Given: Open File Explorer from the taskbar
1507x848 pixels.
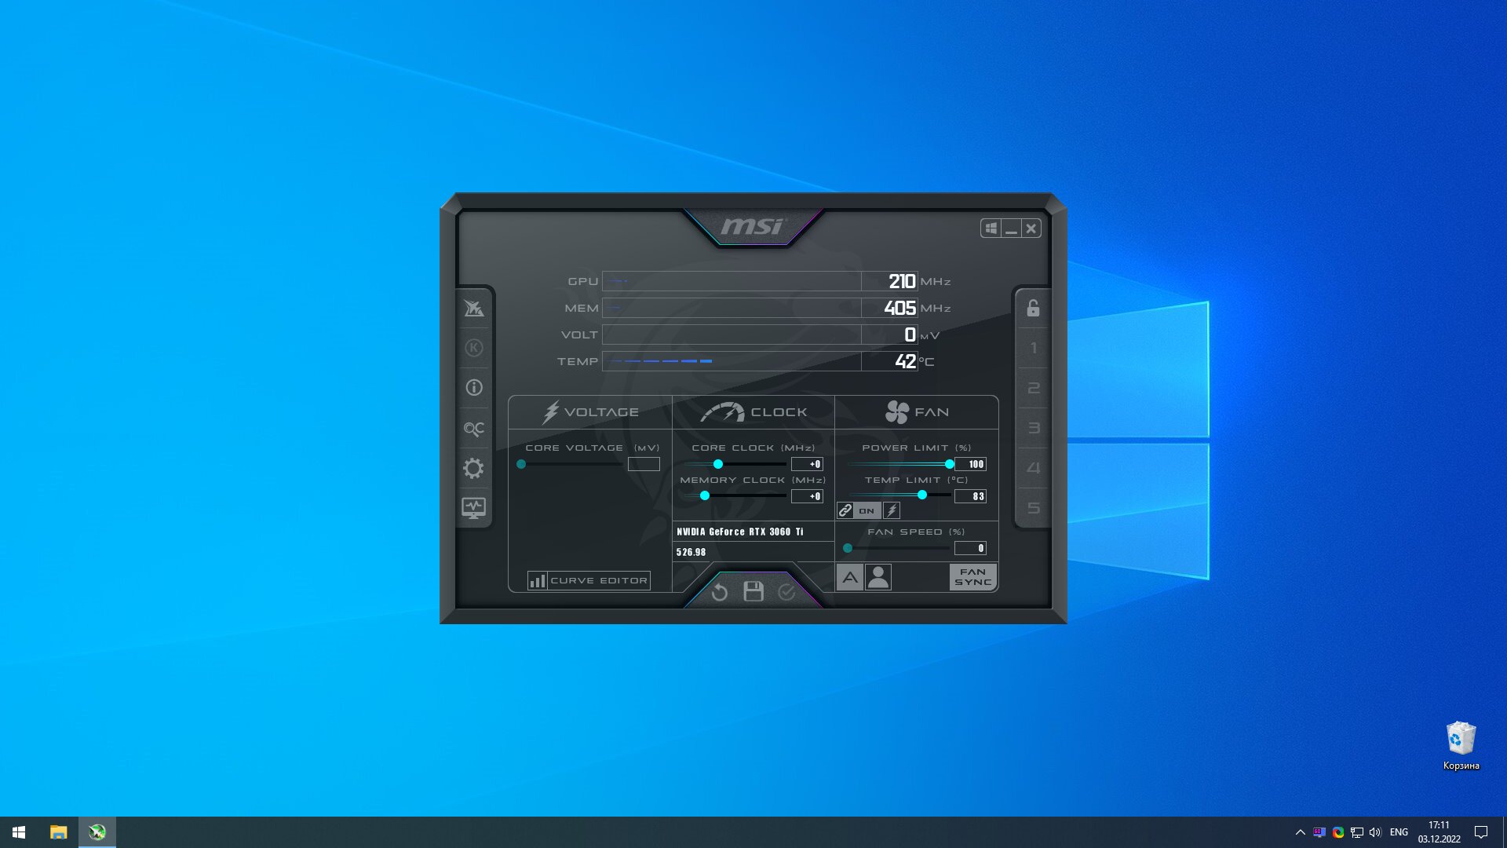Looking at the screenshot, I should click(x=58, y=832).
